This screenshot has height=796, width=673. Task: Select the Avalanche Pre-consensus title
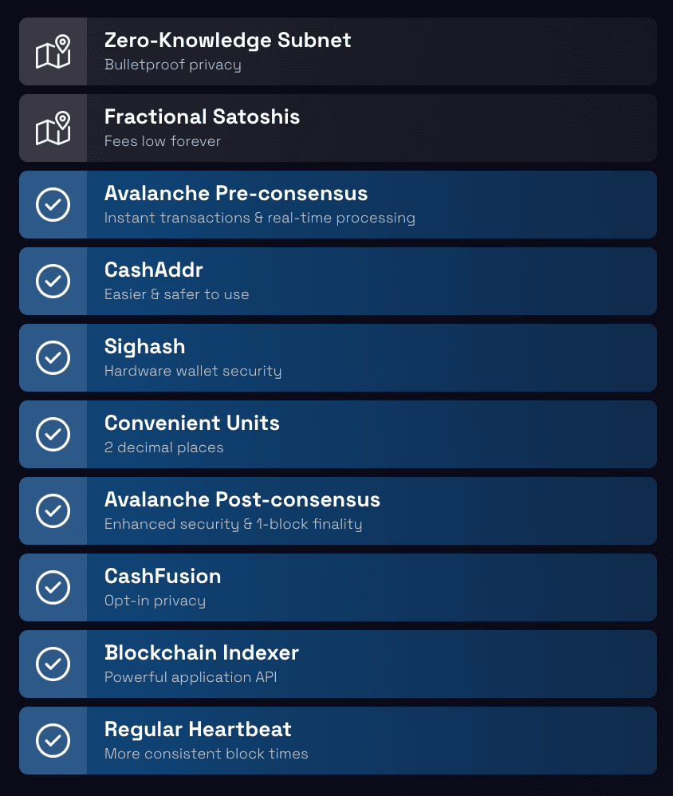pyautogui.click(x=236, y=193)
